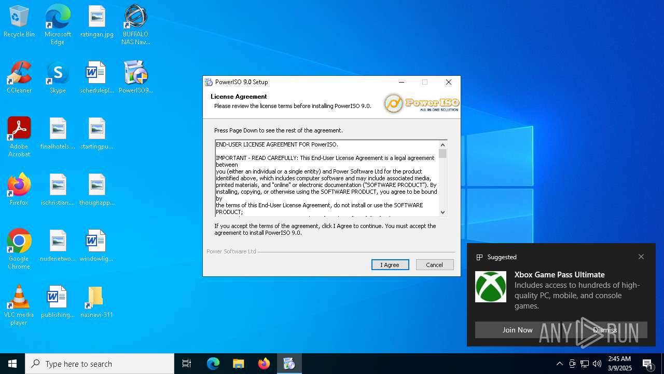Open the nasnavi-311 folder
Viewport: 664px width, 374px height.
96,302
